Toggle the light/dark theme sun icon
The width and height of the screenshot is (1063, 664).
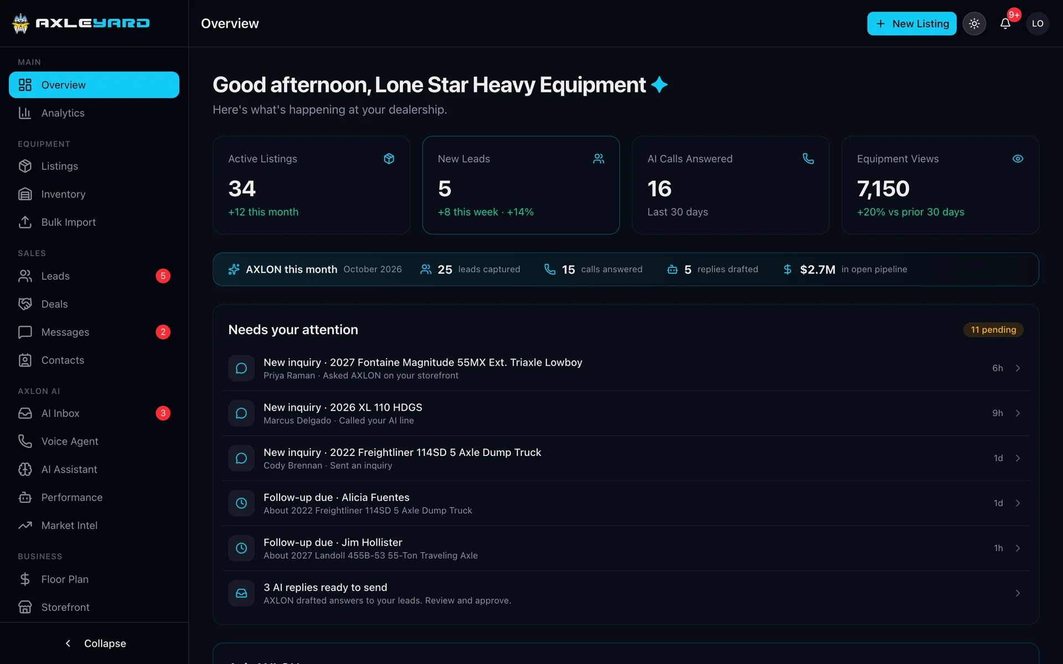[974, 24]
